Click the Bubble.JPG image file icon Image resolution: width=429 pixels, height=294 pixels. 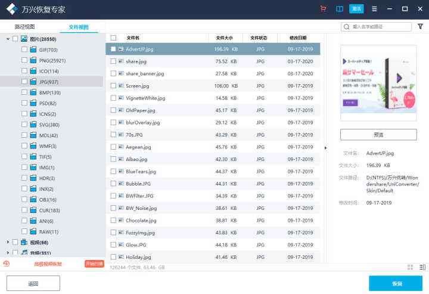point(121,184)
